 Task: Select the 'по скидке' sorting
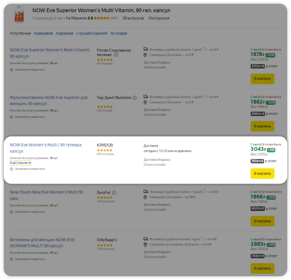point(119,33)
